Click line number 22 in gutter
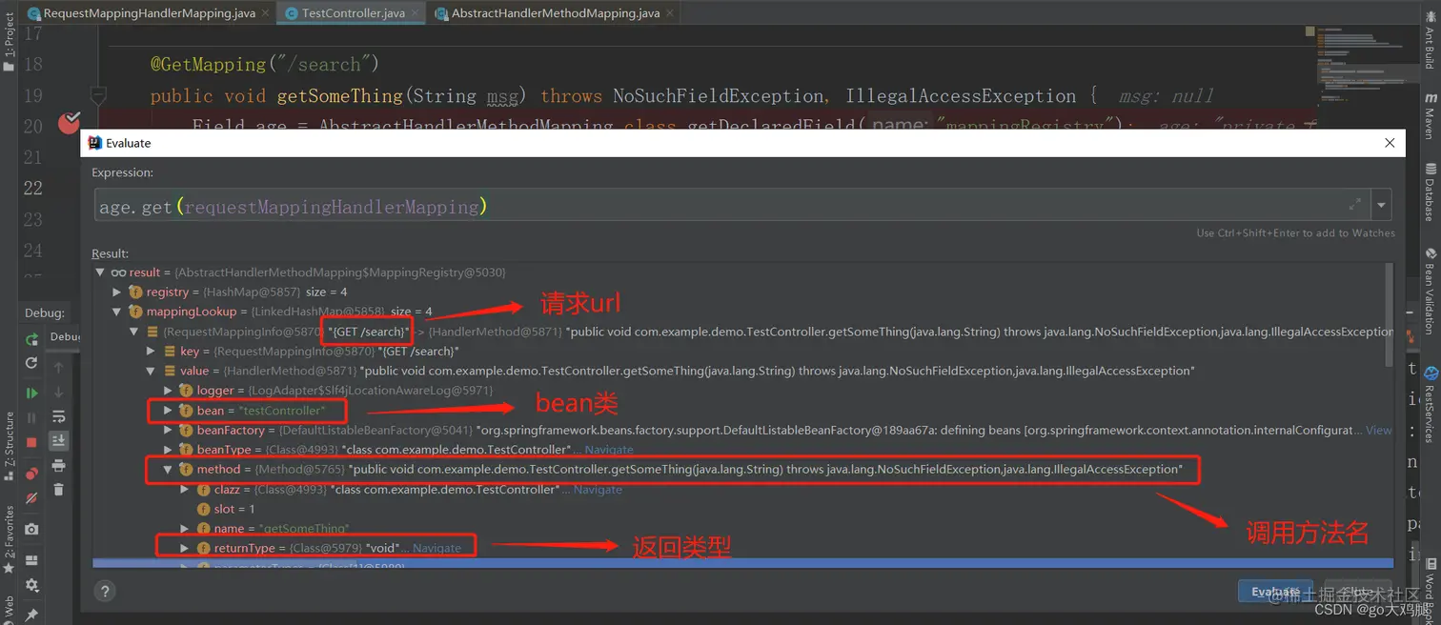This screenshot has height=625, width=1441. (x=32, y=188)
